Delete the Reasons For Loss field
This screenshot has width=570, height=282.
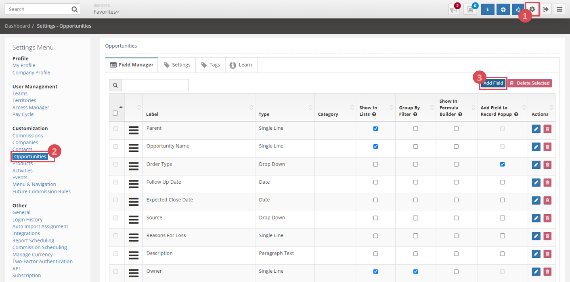click(x=547, y=236)
